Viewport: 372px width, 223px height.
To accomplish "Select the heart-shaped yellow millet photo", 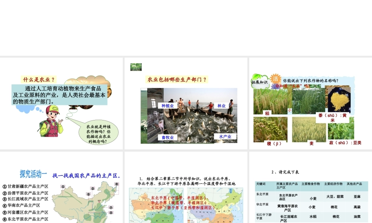I will [x=339, y=99].
